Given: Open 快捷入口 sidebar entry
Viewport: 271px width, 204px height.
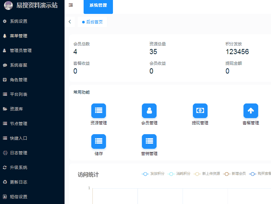Looking at the screenshot, I should [x=18, y=138].
